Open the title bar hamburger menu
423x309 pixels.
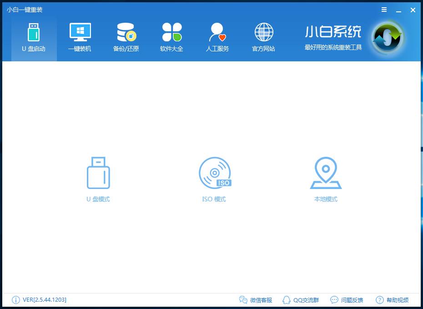click(x=384, y=10)
